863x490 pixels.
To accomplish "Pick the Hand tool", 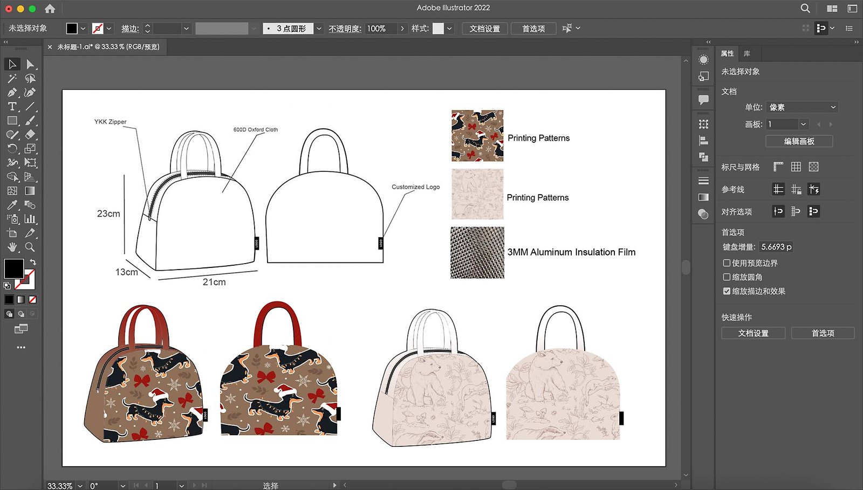I will click(12, 247).
